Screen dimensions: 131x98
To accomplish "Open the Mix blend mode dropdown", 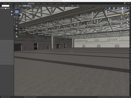I will [x=11, y=6].
